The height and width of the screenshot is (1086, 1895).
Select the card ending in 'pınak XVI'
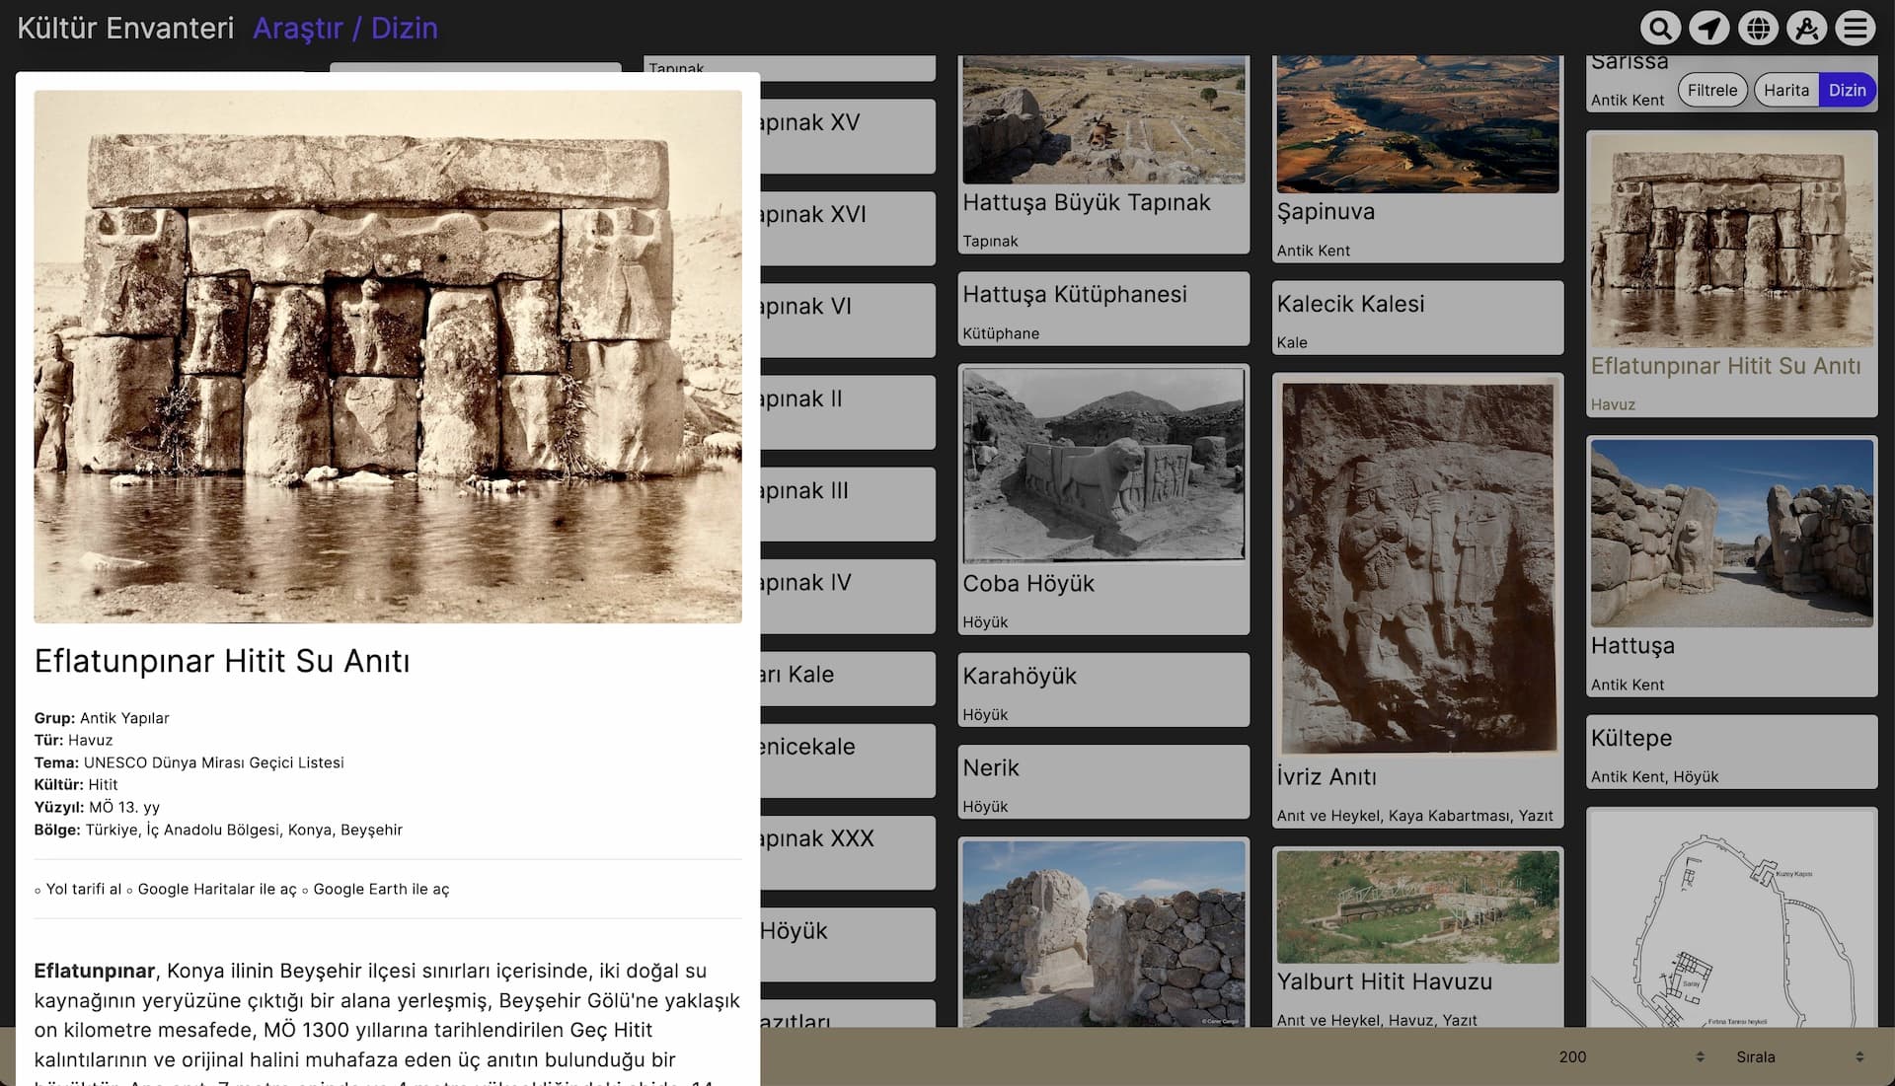click(848, 228)
